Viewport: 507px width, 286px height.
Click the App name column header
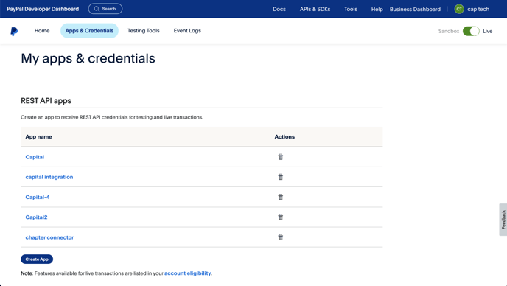[38, 136]
